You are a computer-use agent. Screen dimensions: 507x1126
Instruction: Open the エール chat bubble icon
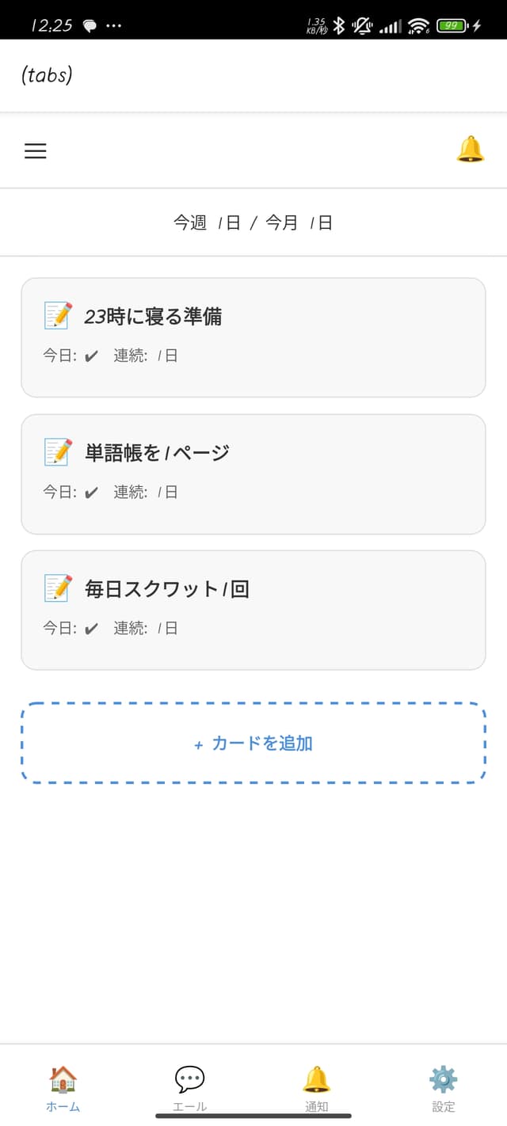pos(189,1078)
